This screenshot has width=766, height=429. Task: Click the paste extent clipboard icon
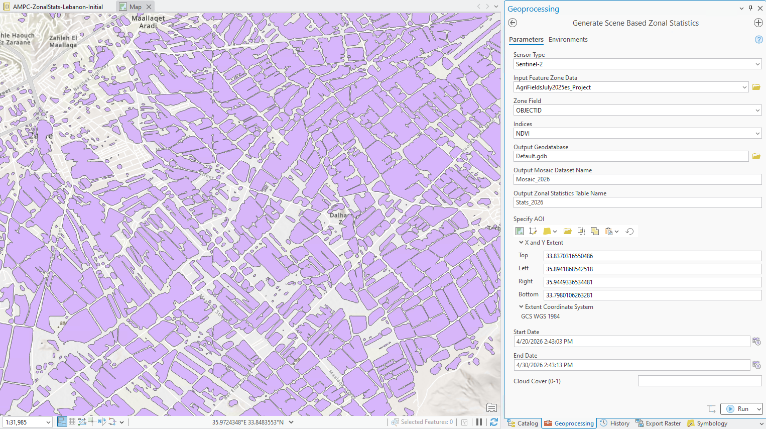click(x=609, y=231)
